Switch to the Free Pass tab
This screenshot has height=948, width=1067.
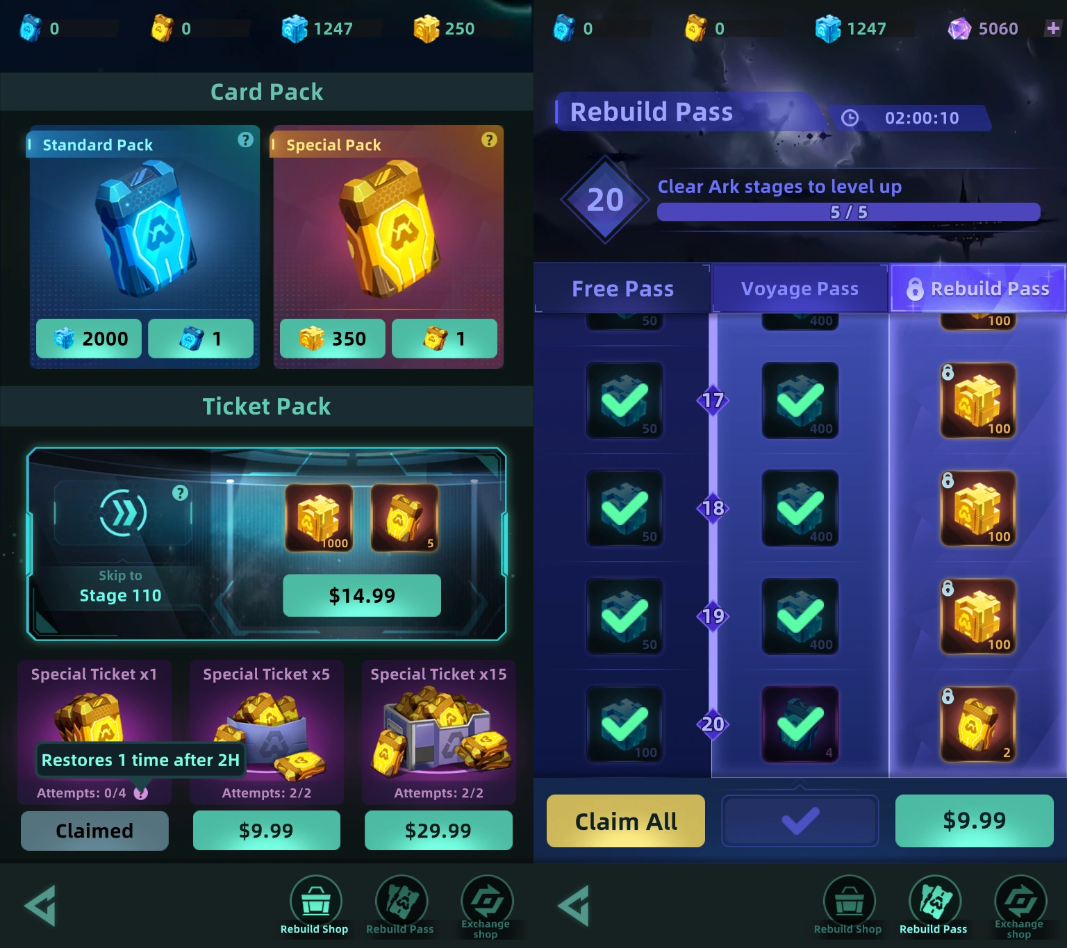(x=622, y=289)
